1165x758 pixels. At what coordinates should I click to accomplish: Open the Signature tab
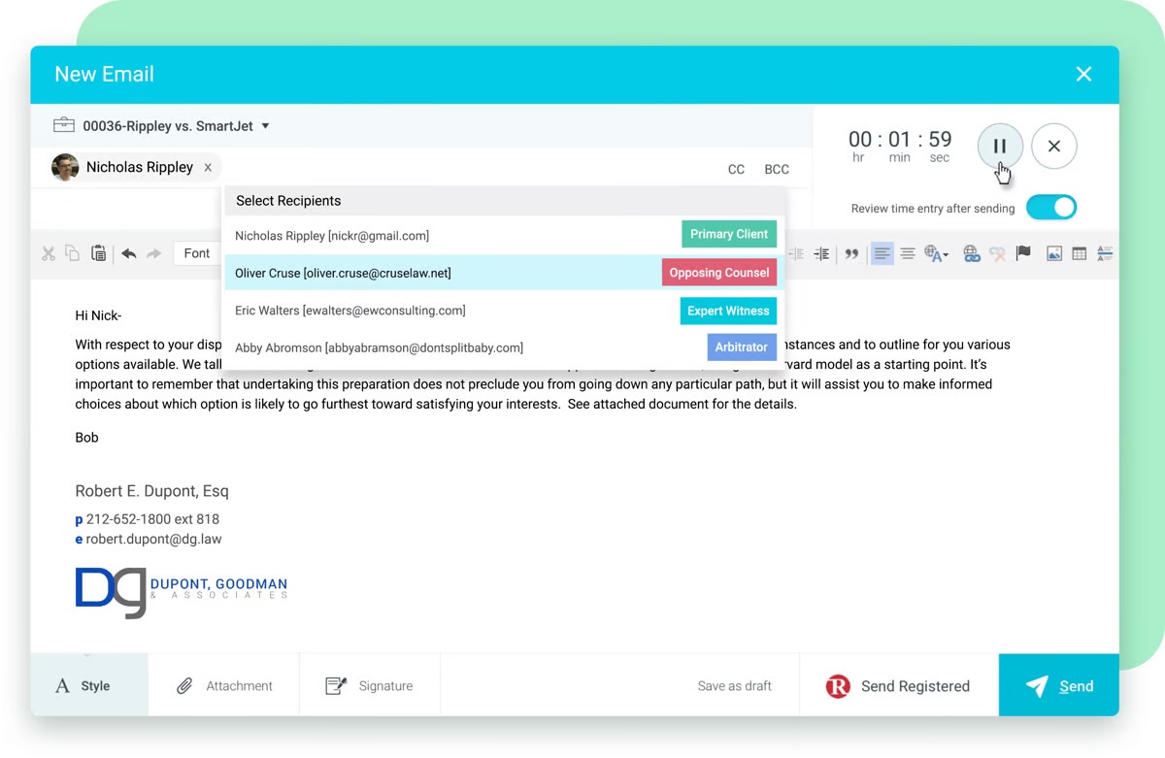pyautogui.click(x=370, y=685)
